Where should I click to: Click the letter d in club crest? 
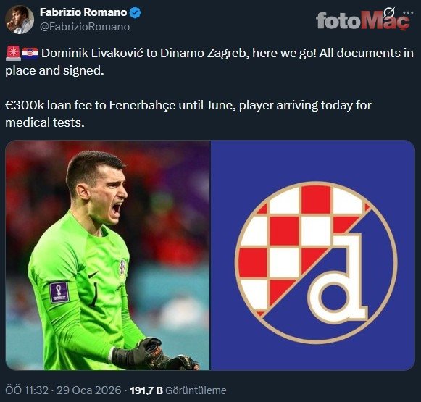338,277
